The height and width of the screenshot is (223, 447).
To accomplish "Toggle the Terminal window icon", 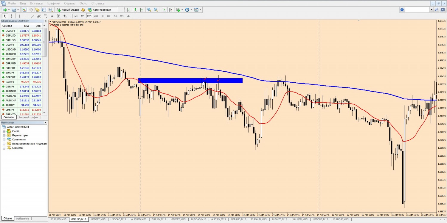I will click(x=44, y=10).
